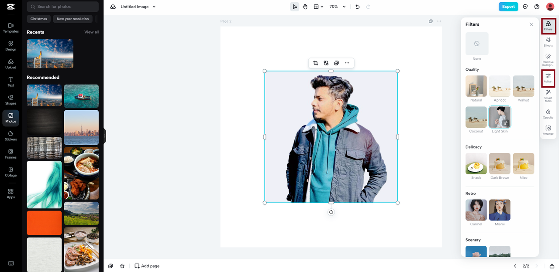This screenshot has height=272, width=559.
Task: Select the New year resolution tag
Action: pos(72,19)
